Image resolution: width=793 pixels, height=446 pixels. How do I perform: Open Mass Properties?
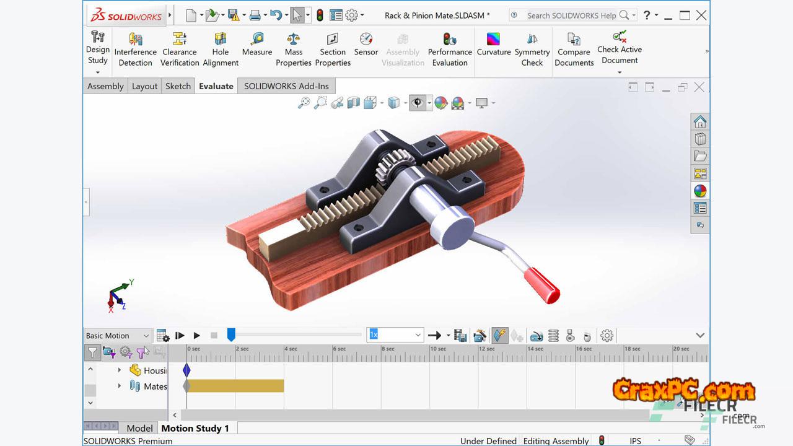pos(294,50)
